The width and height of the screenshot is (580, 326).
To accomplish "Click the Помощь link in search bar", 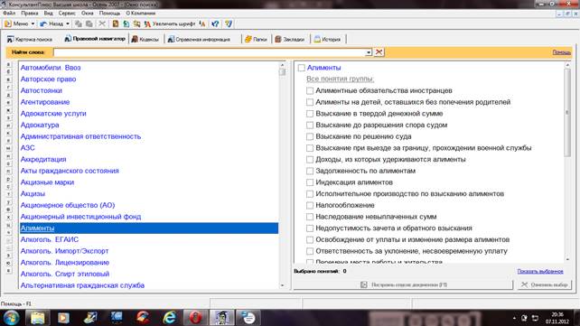I will click(x=562, y=52).
